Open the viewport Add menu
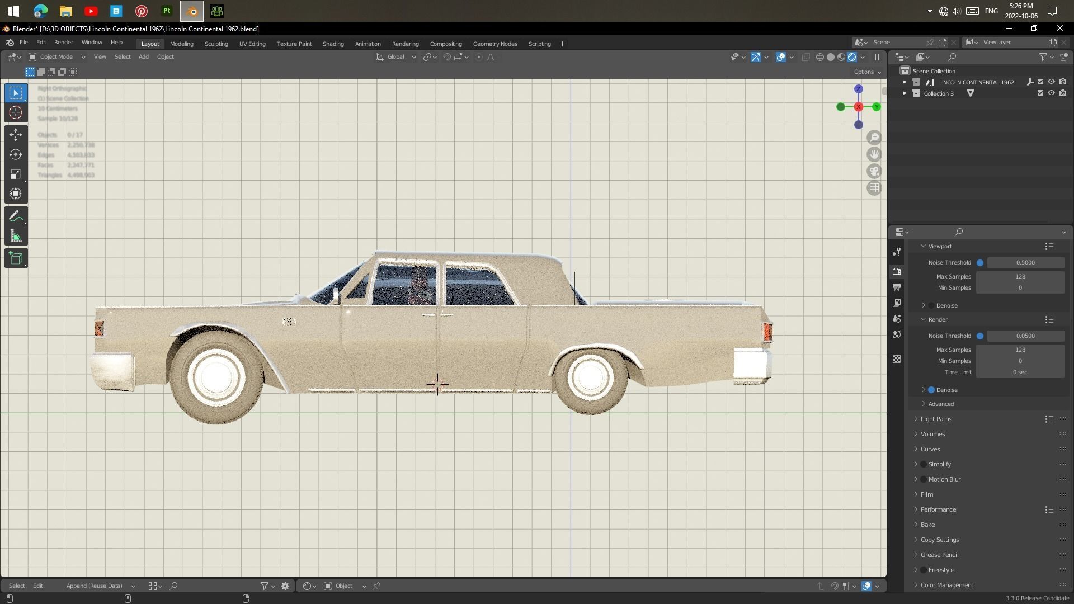Screen dimensions: 1074x604 (x=144, y=57)
